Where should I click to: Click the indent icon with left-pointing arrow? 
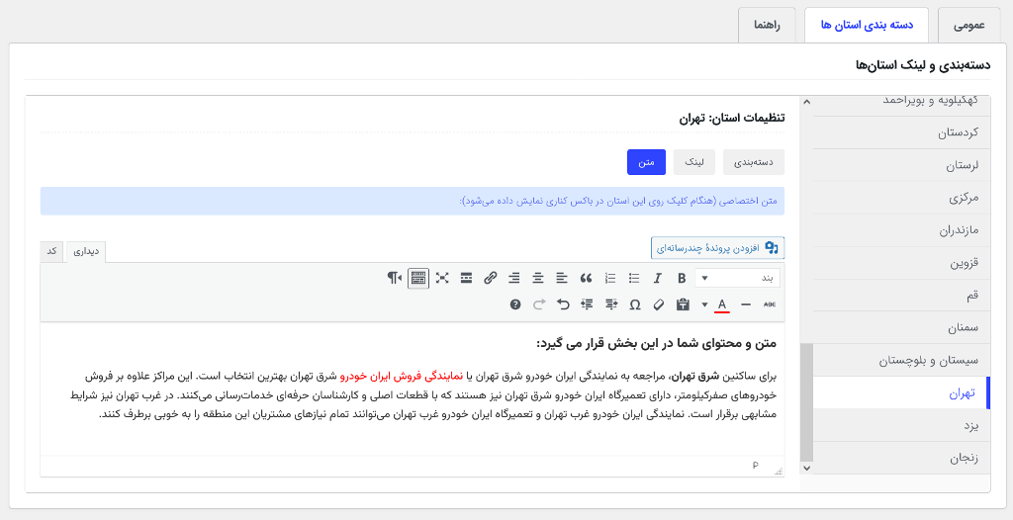point(588,304)
